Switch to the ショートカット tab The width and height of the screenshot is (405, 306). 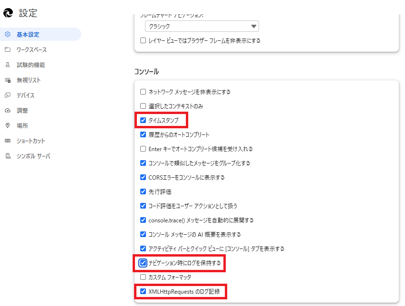[x=31, y=141]
